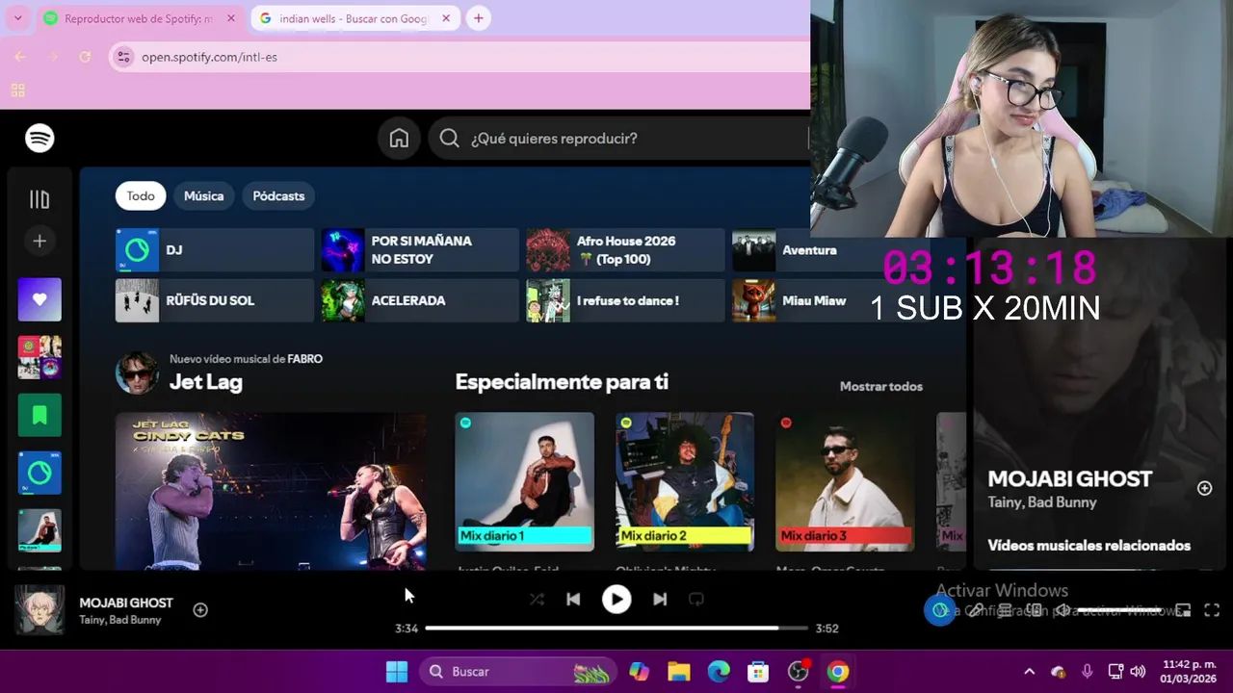Open the lyrics microphone icon
1233x693 pixels.
coord(976,610)
